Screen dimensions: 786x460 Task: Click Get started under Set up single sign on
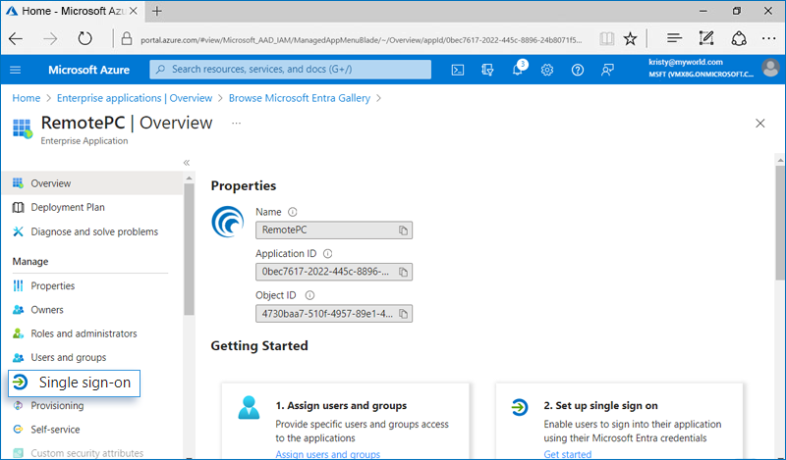coord(568,454)
